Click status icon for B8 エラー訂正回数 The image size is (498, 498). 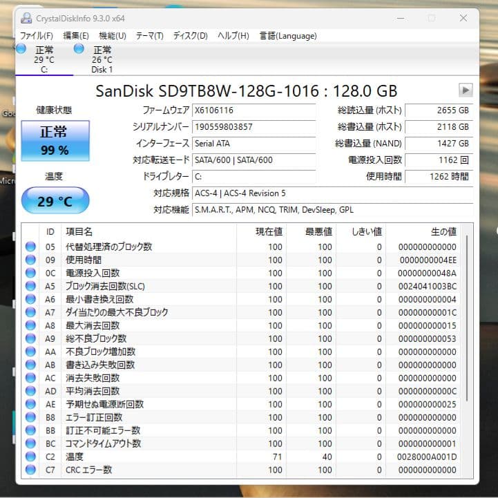click(x=30, y=417)
